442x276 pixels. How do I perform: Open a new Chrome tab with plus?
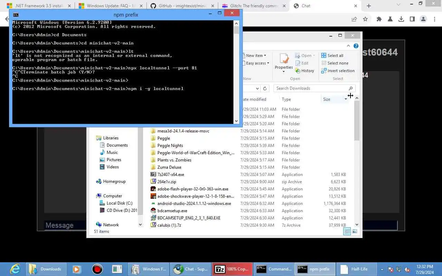click(x=369, y=6)
